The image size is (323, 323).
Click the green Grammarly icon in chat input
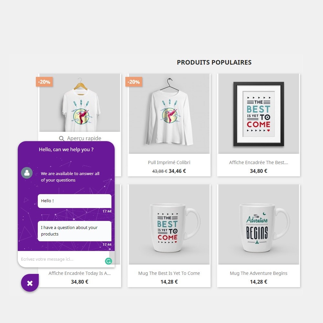108,261
